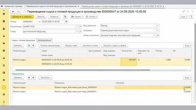Select Сырье, готовая продукция tab

(23, 40)
